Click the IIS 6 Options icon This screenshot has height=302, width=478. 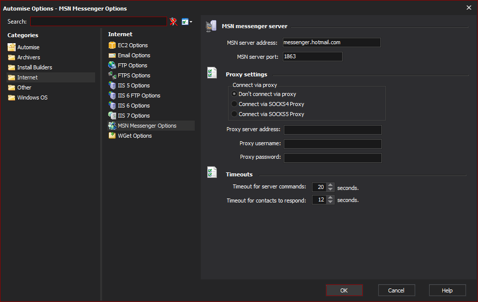112,106
